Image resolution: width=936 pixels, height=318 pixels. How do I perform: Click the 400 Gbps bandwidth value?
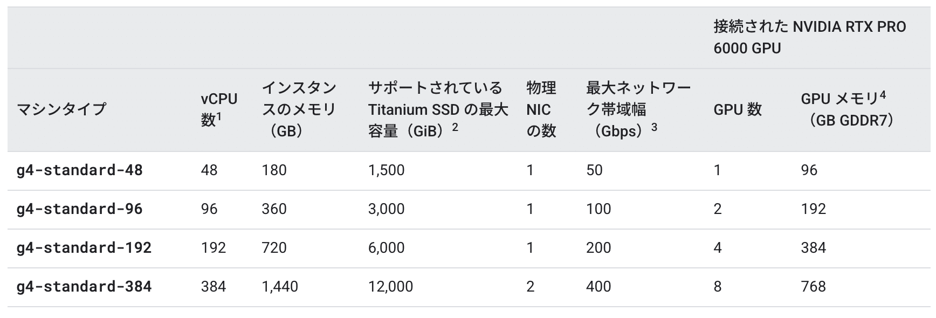coord(598,287)
